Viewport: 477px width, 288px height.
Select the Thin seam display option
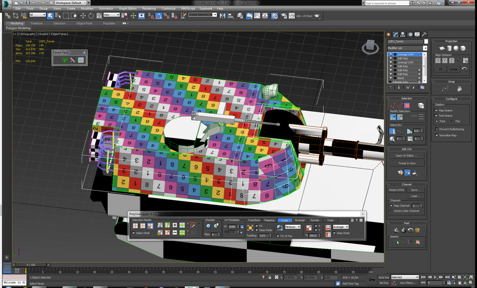(452, 121)
